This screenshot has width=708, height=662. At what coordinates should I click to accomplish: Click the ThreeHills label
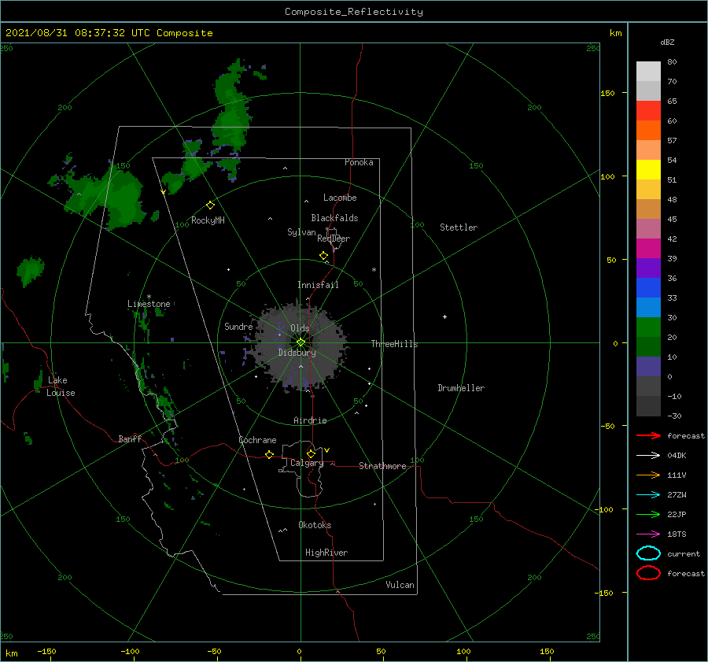point(394,344)
